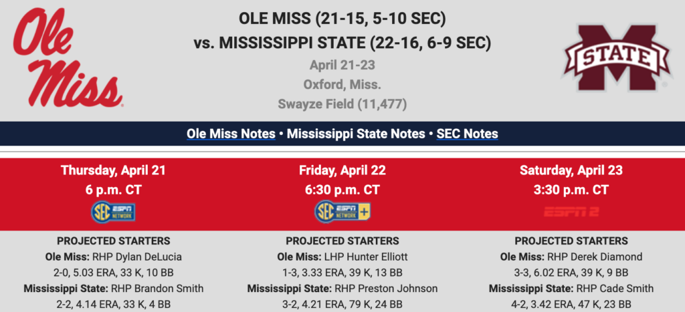Click the SEC Network Plus logo under Friday

(x=342, y=212)
